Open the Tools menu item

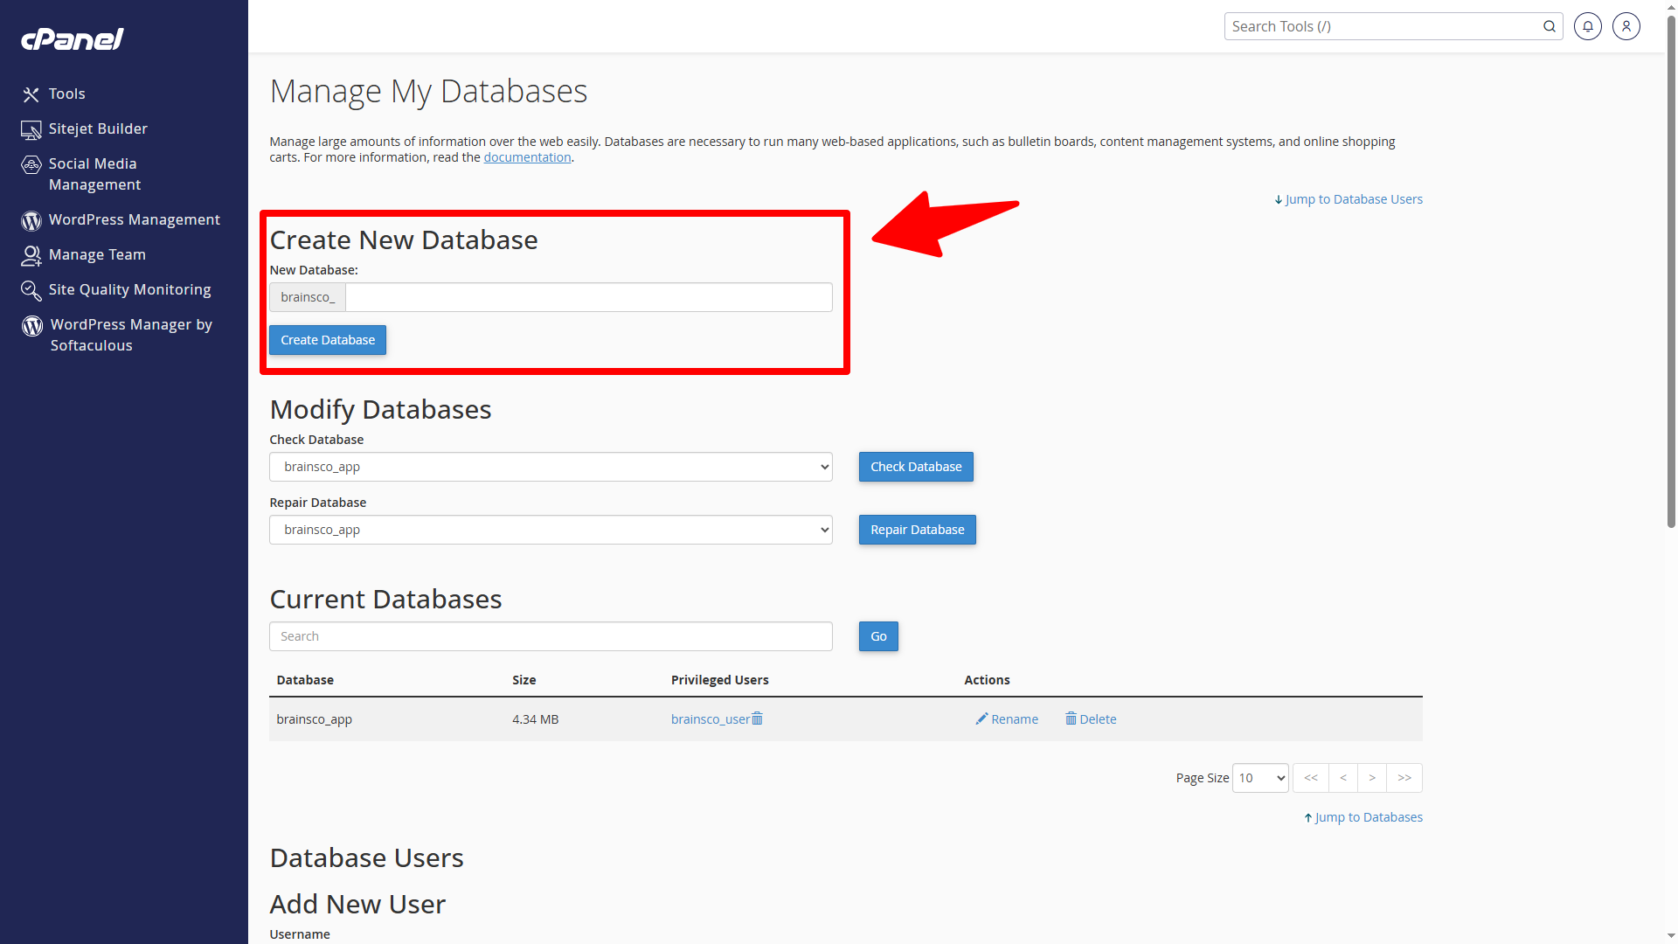click(x=66, y=94)
